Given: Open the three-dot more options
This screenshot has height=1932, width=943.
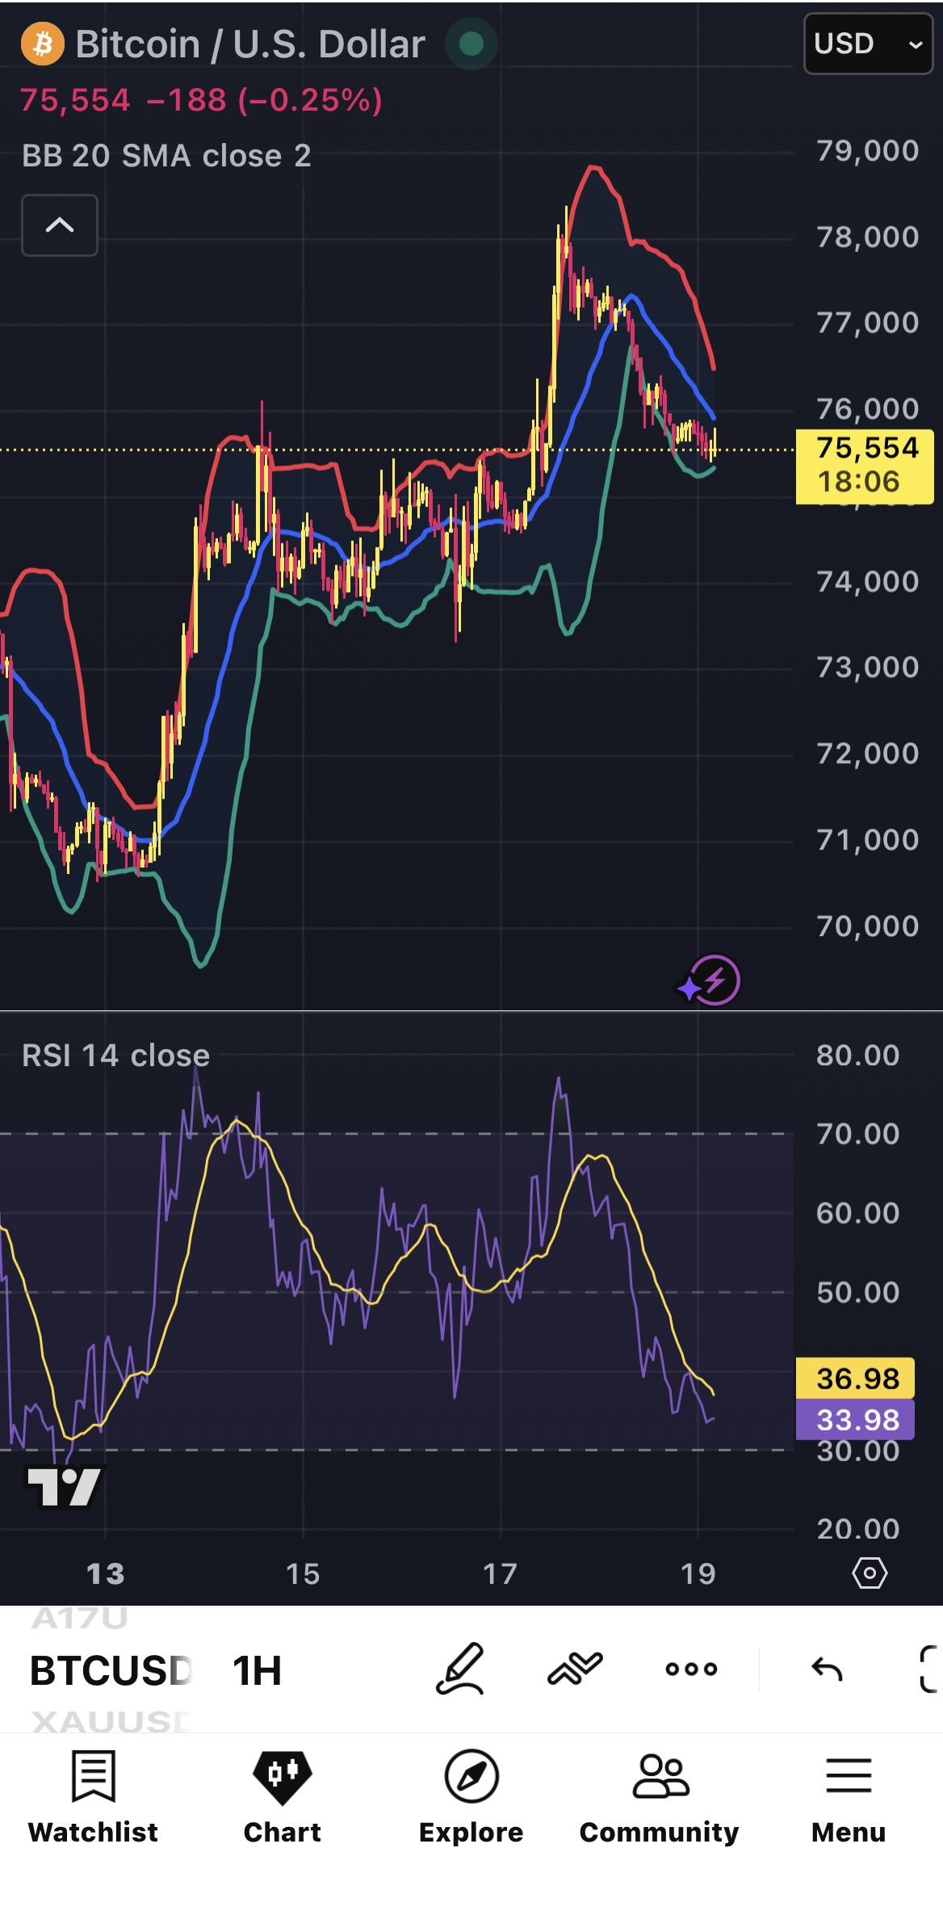Looking at the screenshot, I should (x=691, y=1669).
